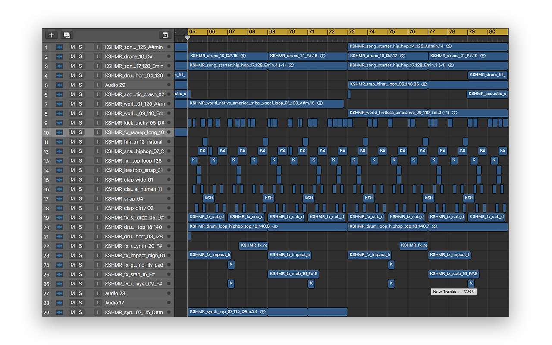Choose New Tracks... from the context menu

point(454,292)
